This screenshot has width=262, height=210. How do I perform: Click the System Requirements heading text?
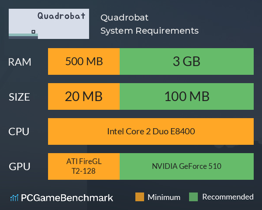149,31
